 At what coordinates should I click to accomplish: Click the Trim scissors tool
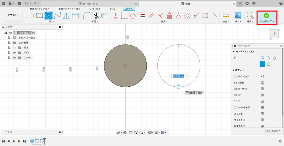tap(96, 15)
